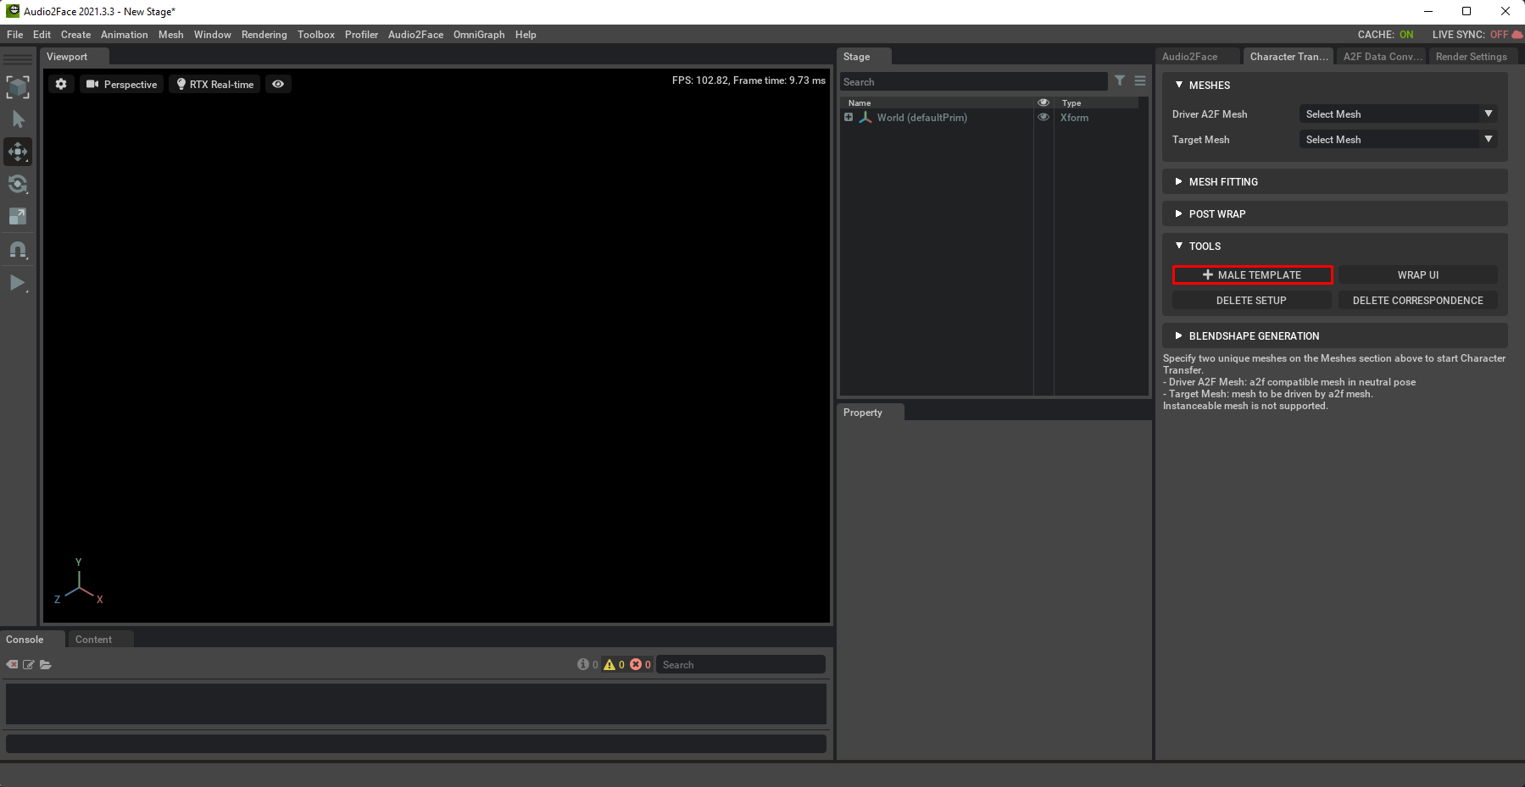The width and height of the screenshot is (1525, 787).
Task: Click the Live Sync cloud icon
Action: [1517, 35]
